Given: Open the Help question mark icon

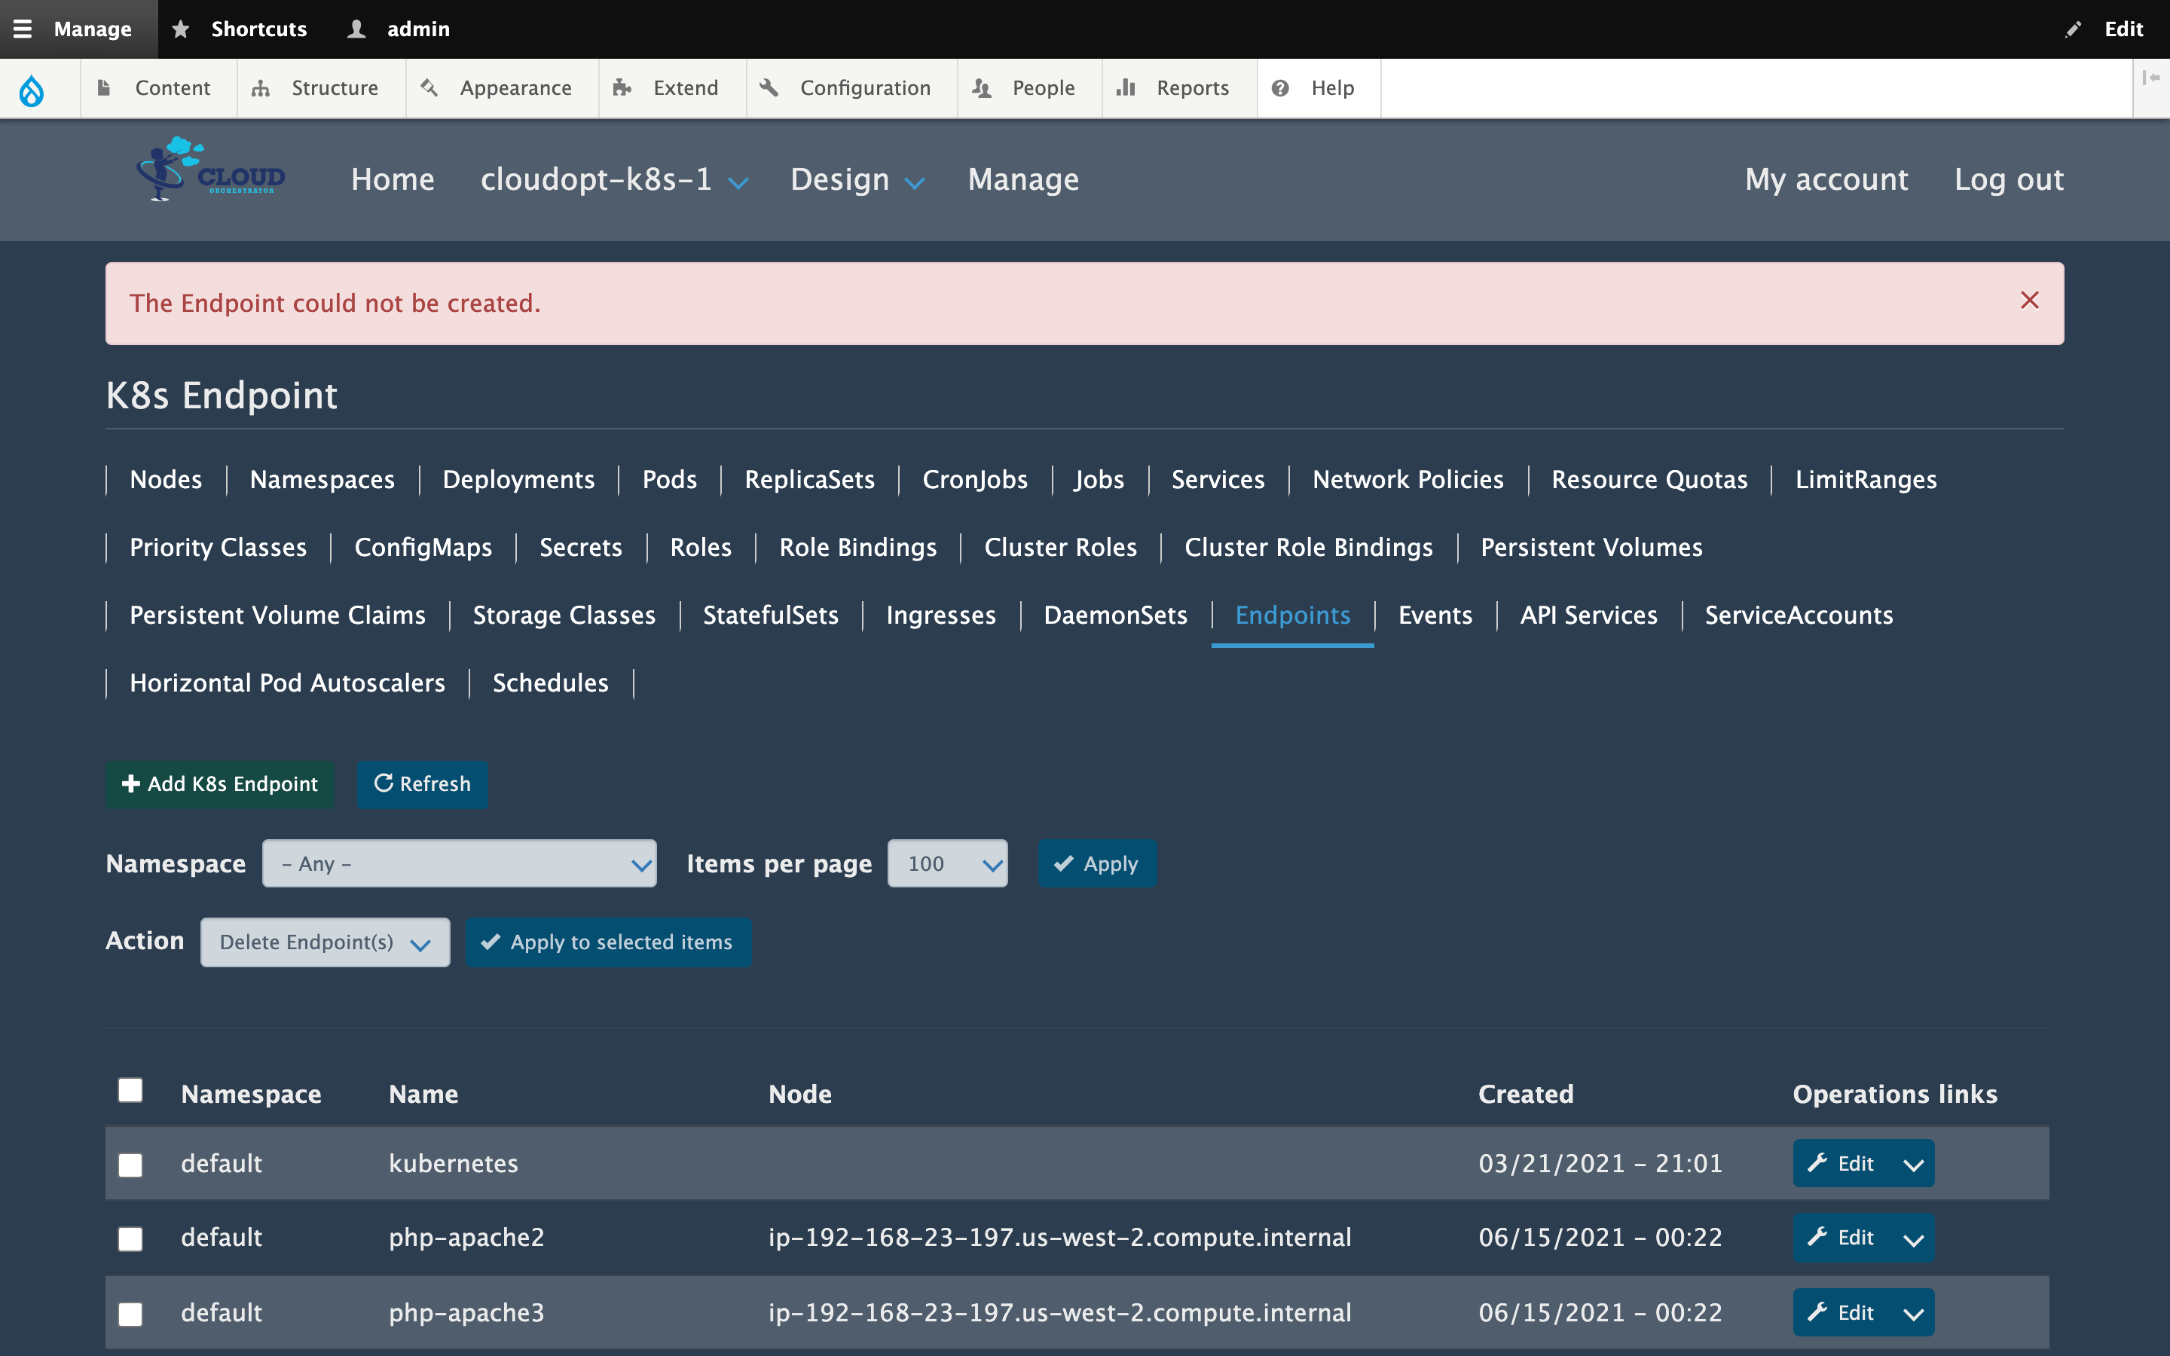Looking at the screenshot, I should point(1279,88).
